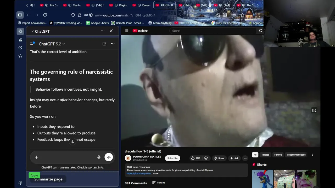
Task: Open picture-in-picture icon in address bar
Action: click(x=218, y=15)
